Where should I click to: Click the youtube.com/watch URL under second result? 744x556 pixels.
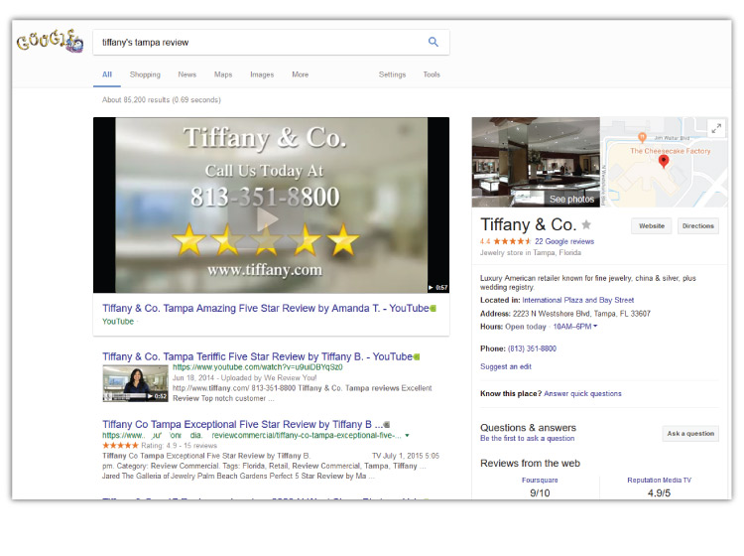click(257, 367)
